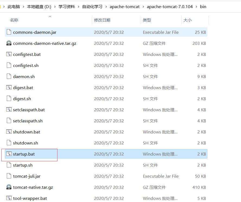The width and height of the screenshot is (241, 202).
Task: Click the startup.bat batch file icon
Action: 9,154
